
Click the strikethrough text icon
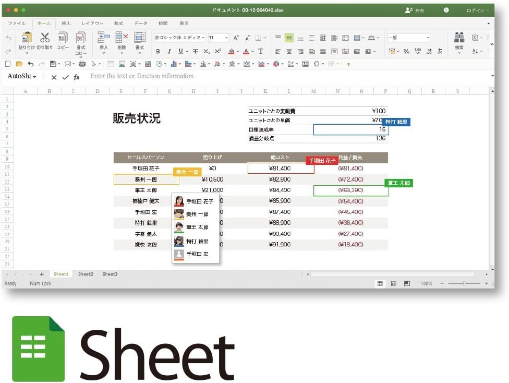click(x=196, y=51)
